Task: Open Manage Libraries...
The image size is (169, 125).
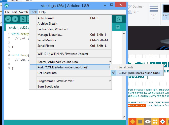Action: (71, 35)
